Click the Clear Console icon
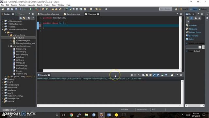This screenshot has width=209, height=118. pos(143,75)
